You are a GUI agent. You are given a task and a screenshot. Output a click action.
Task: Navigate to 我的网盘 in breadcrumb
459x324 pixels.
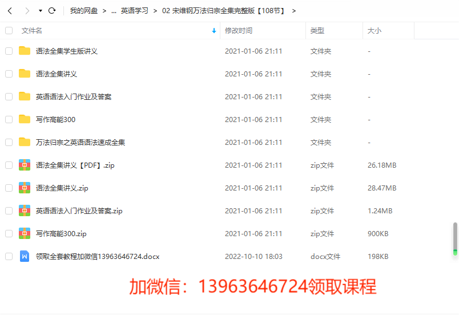coord(84,11)
